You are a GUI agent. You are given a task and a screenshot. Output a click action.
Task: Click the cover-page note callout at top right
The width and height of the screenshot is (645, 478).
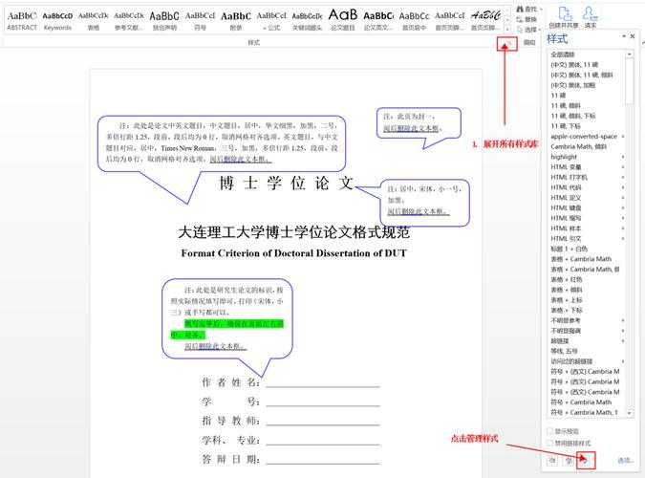tap(419, 122)
